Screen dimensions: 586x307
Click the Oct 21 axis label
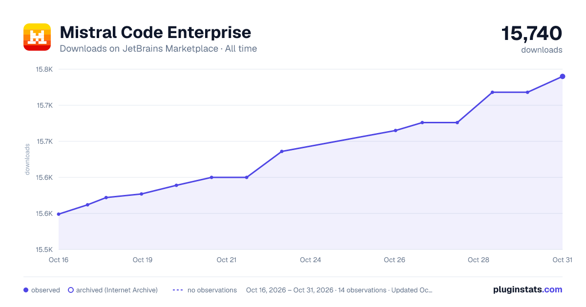[x=227, y=260]
